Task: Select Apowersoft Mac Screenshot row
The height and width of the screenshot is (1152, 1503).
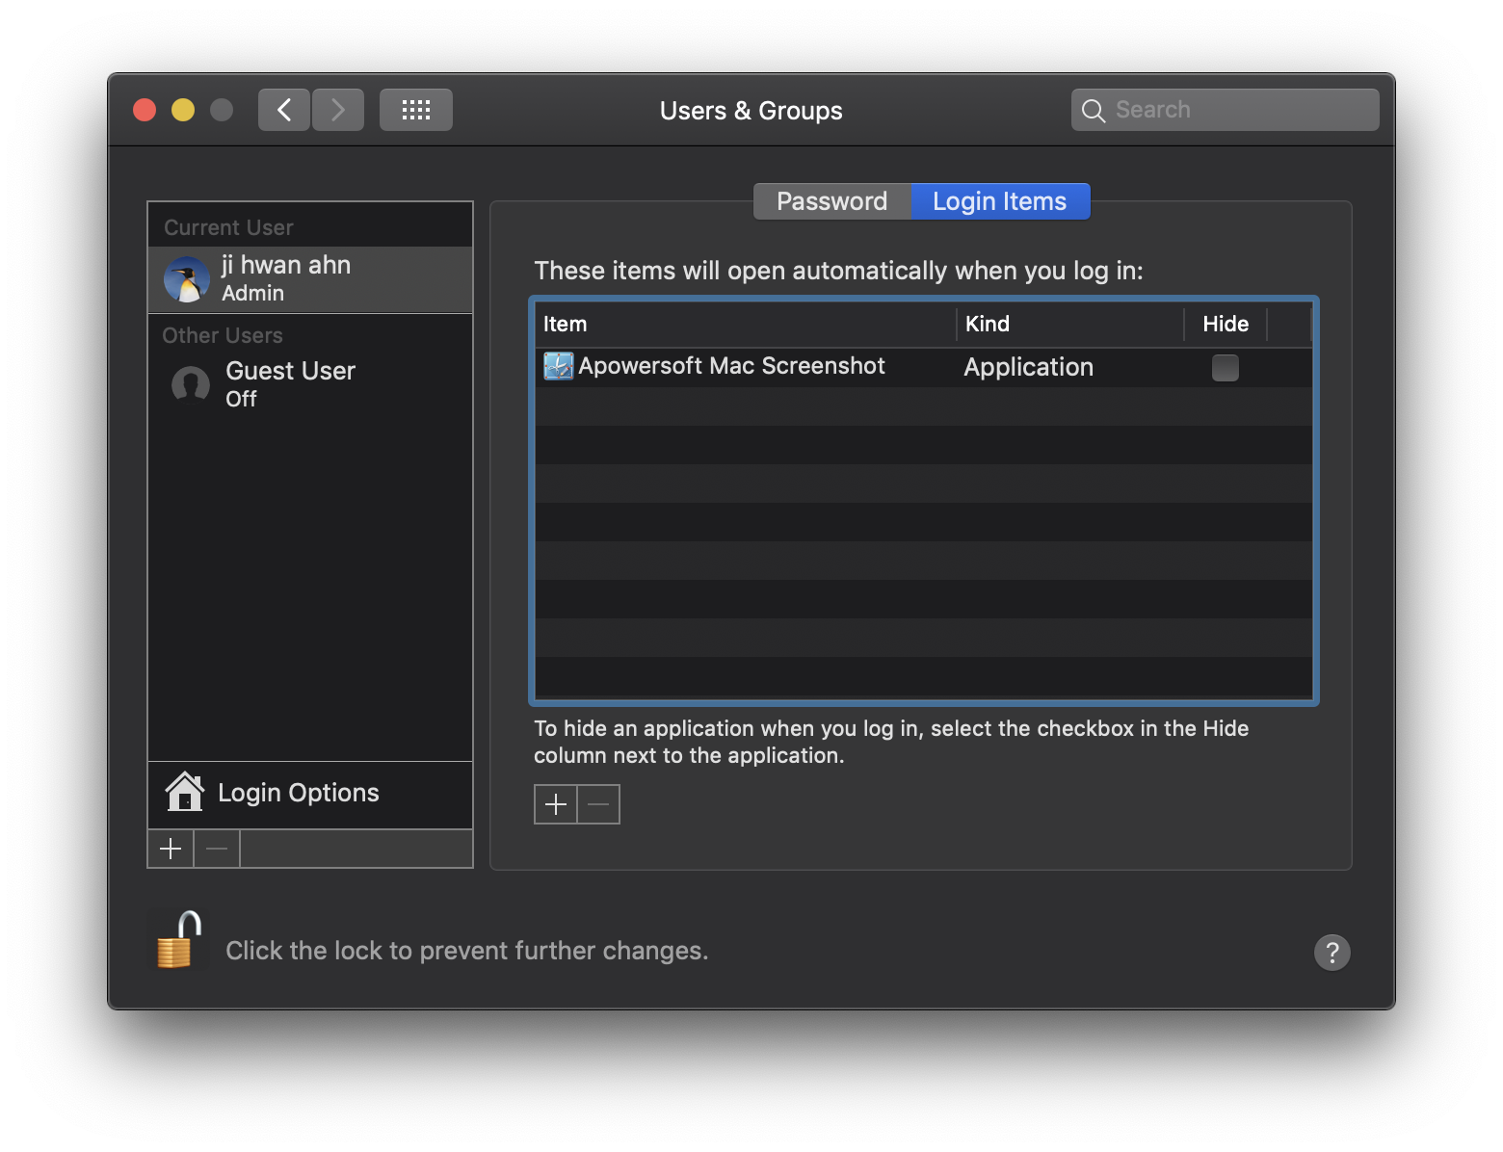Action: (x=924, y=367)
